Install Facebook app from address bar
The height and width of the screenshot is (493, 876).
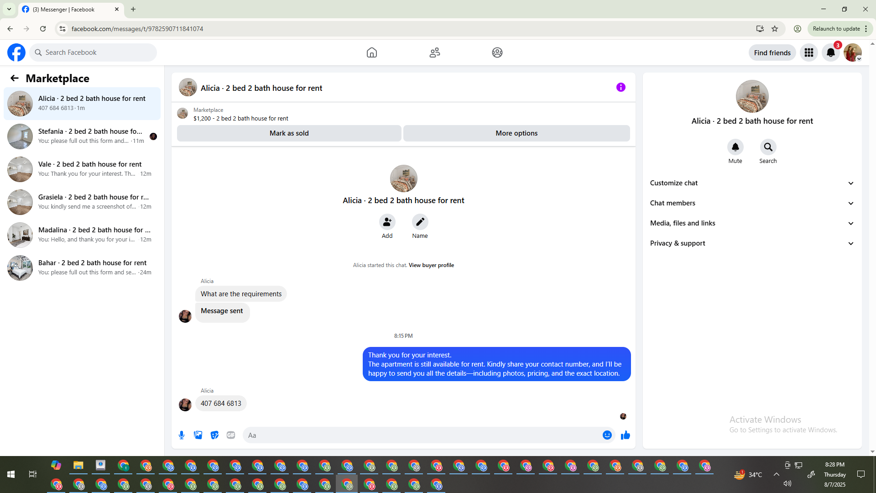pos(760,29)
